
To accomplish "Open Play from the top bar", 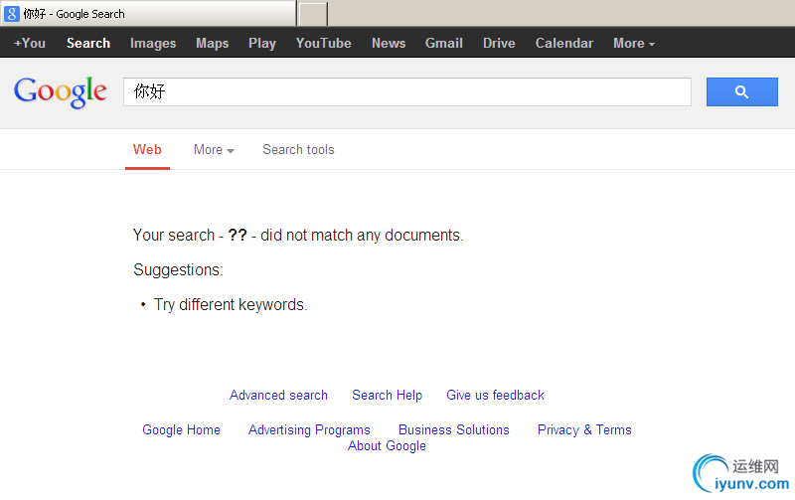I will [262, 43].
